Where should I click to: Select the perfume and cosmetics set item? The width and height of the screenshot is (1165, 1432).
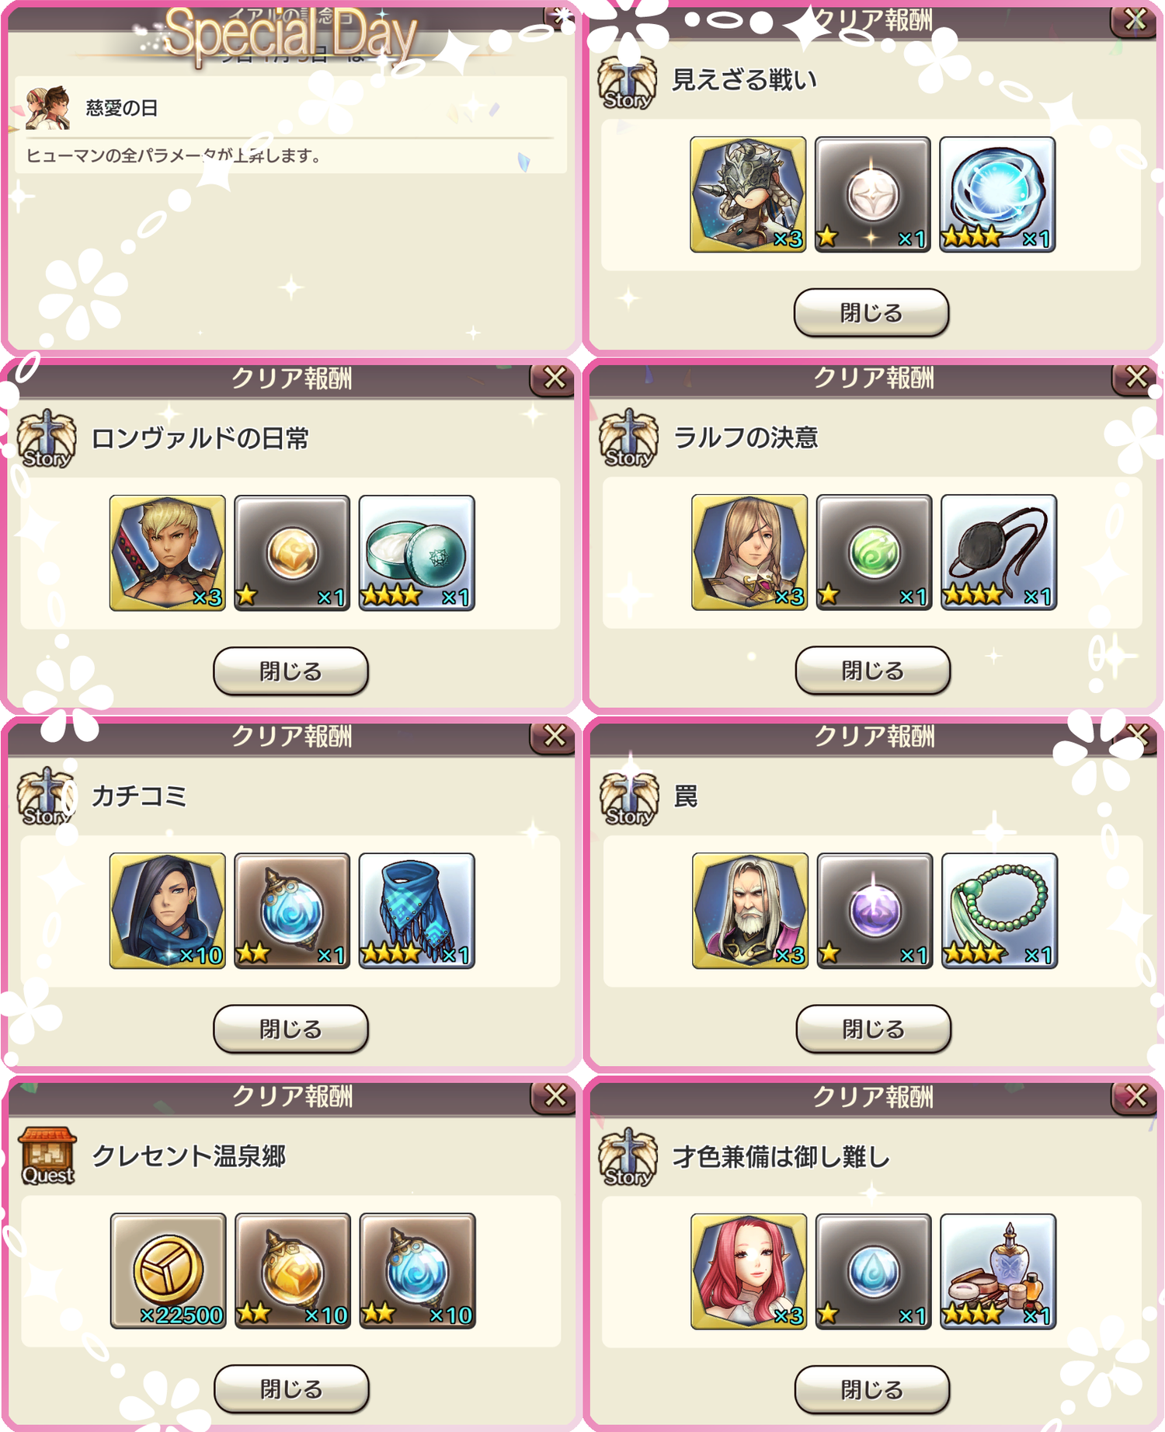point(998,1271)
